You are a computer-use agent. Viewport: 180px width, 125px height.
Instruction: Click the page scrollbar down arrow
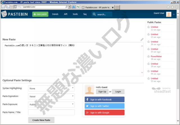(178, 121)
